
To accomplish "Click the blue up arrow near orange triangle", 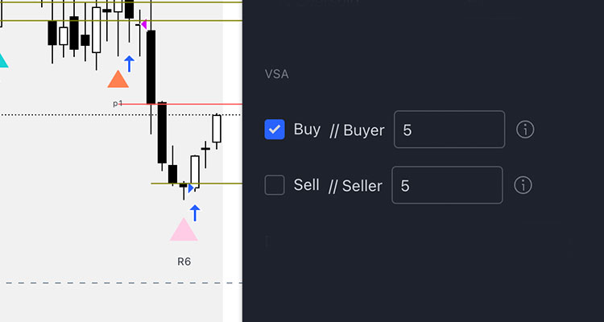I will click(130, 64).
